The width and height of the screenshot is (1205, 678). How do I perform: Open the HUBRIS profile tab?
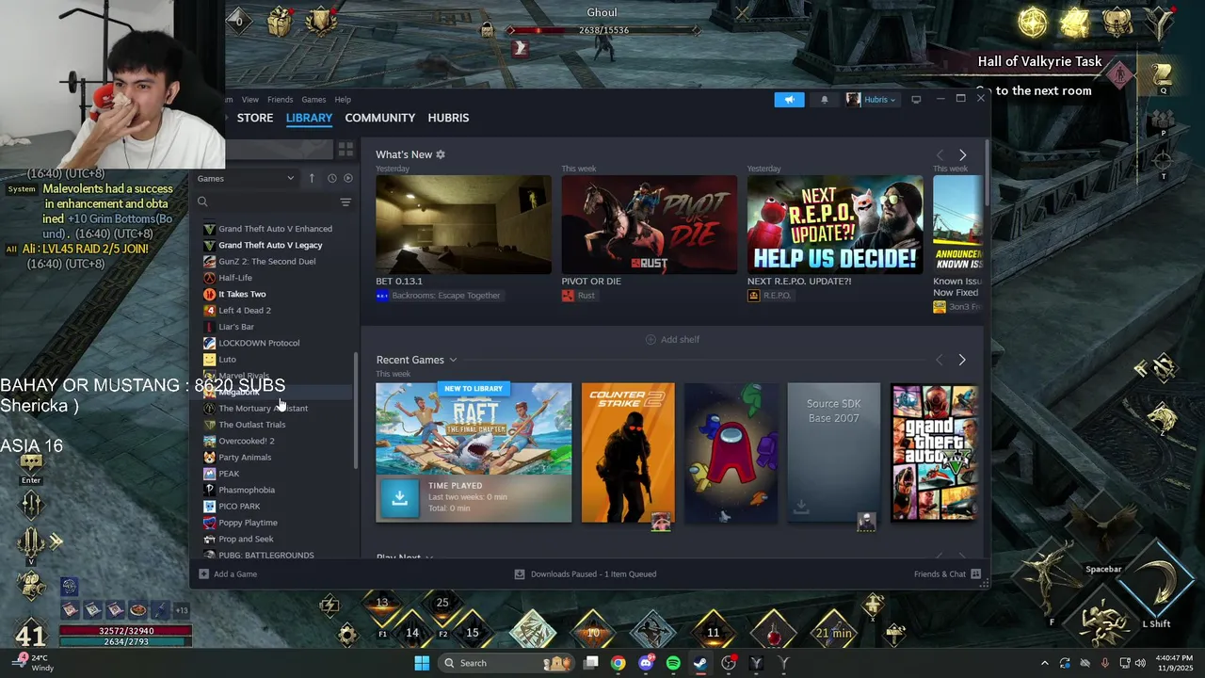[x=448, y=118]
